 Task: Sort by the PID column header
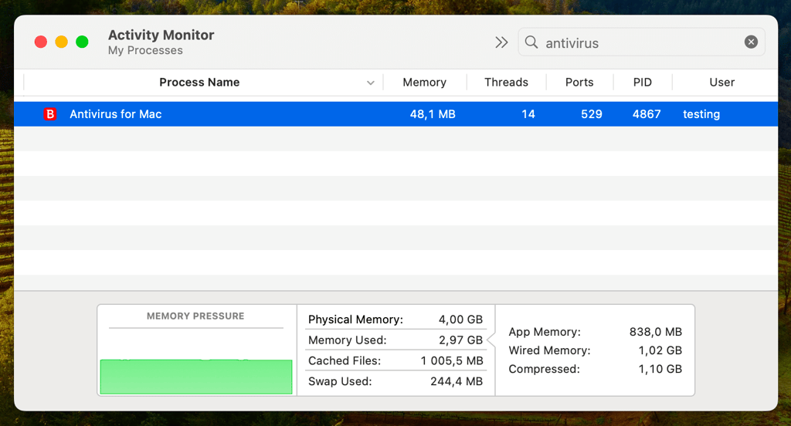click(642, 82)
